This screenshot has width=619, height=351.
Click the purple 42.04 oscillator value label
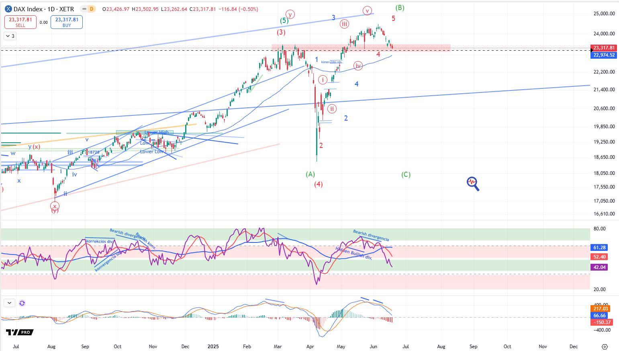pyautogui.click(x=599, y=267)
